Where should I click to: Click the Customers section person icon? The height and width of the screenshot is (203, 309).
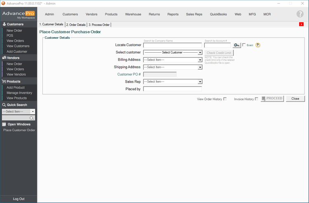click(x=4, y=24)
